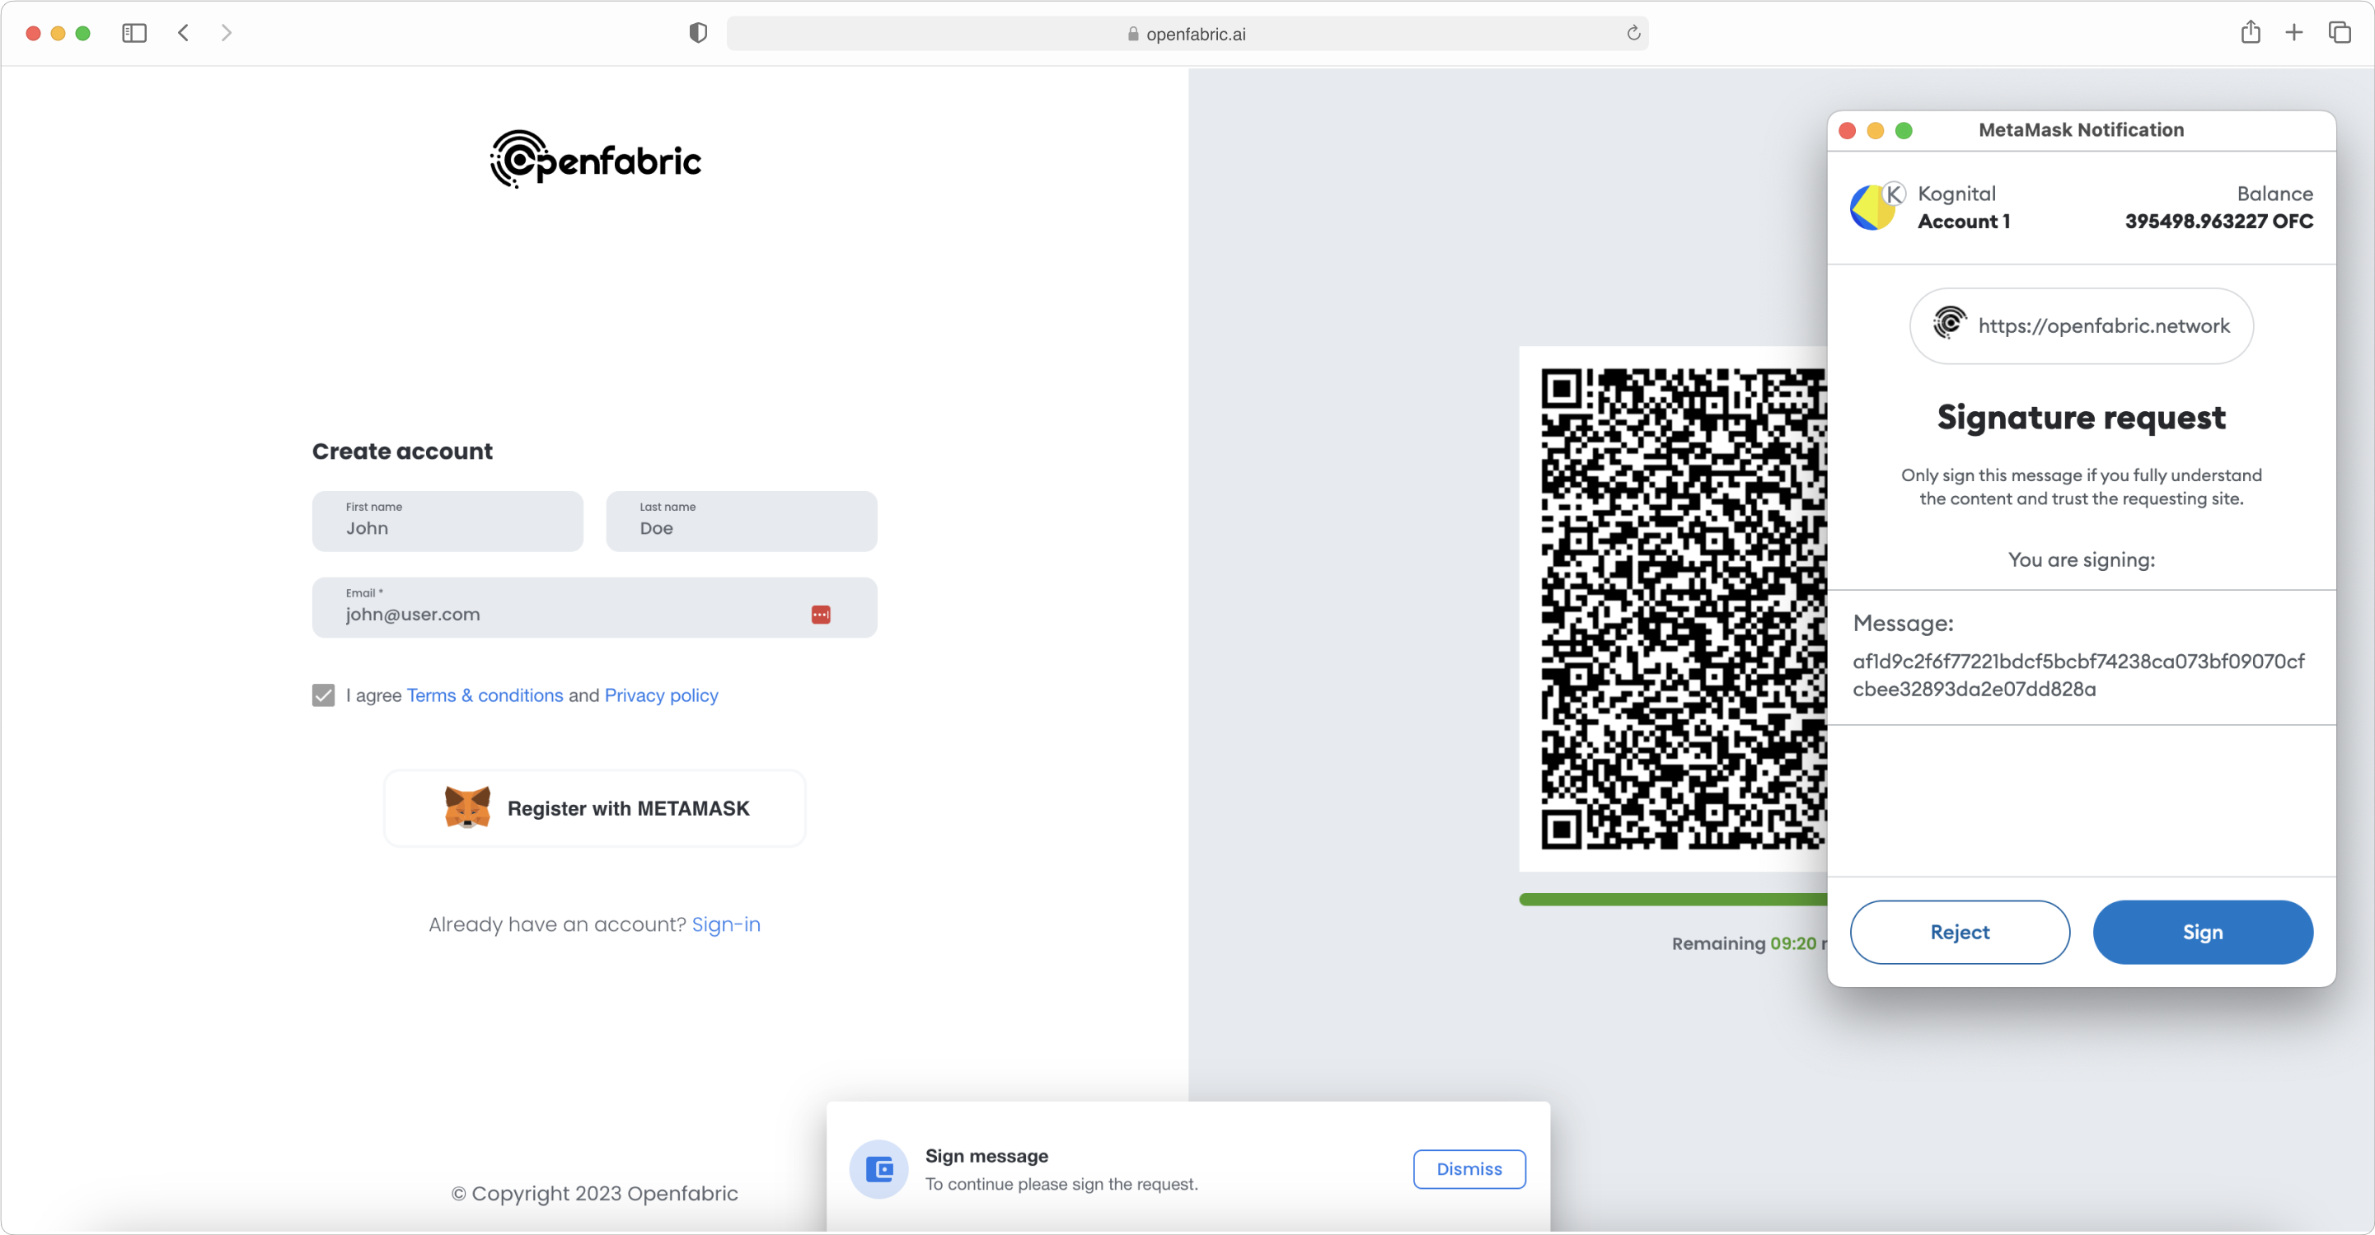Select the signature message hash text
The image size is (2375, 1235).
2078,675
